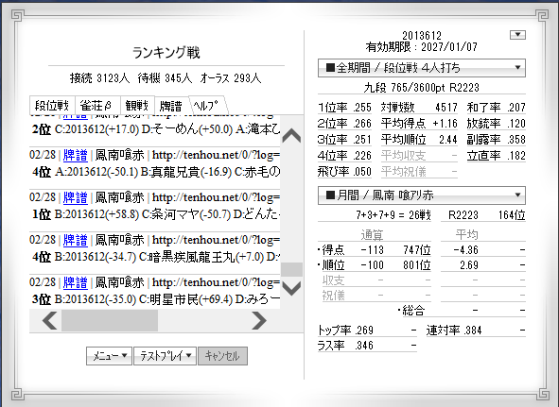Click the ラス率 .346 stat
The height and width of the screenshot is (407, 559).
[345, 346]
